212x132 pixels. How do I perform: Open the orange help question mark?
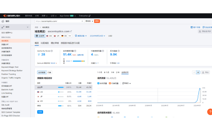coord(210,112)
